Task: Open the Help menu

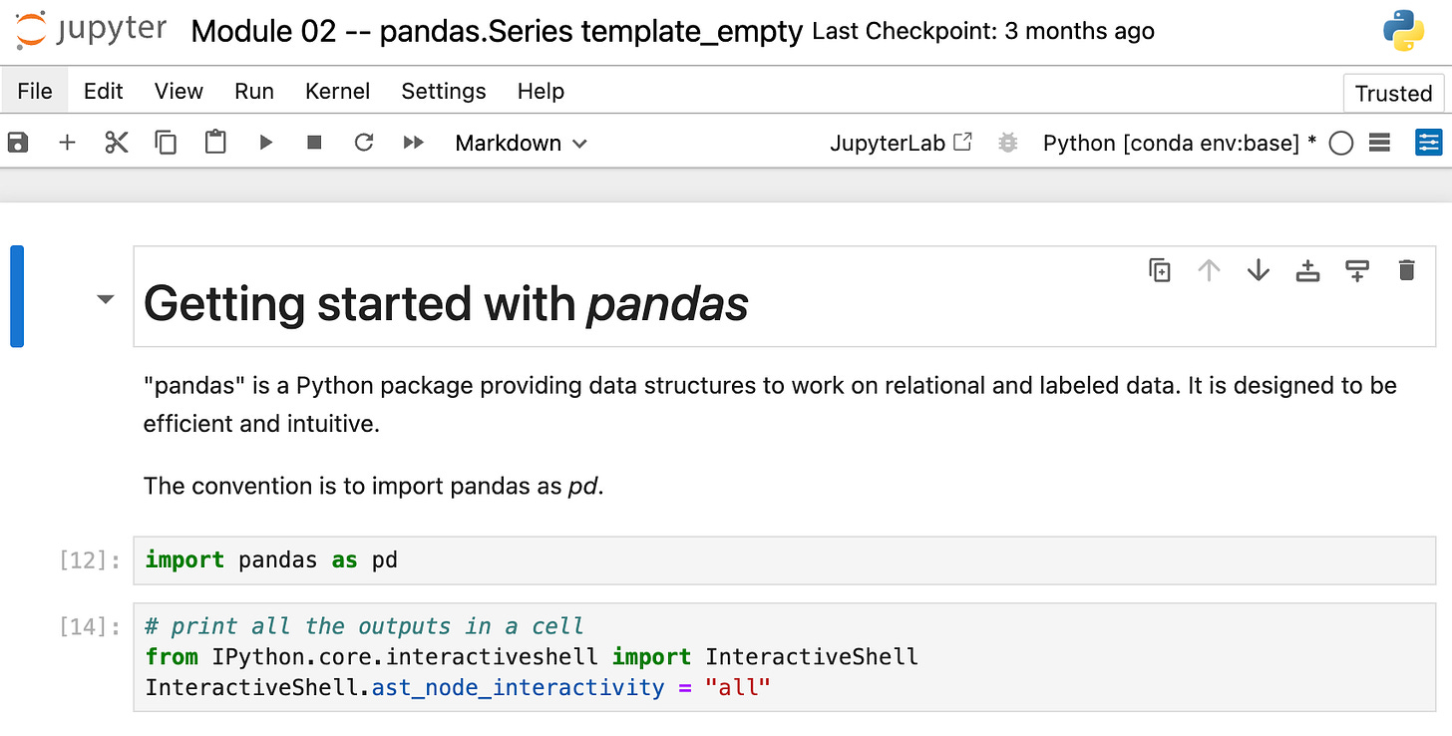Action: (x=541, y=91)
